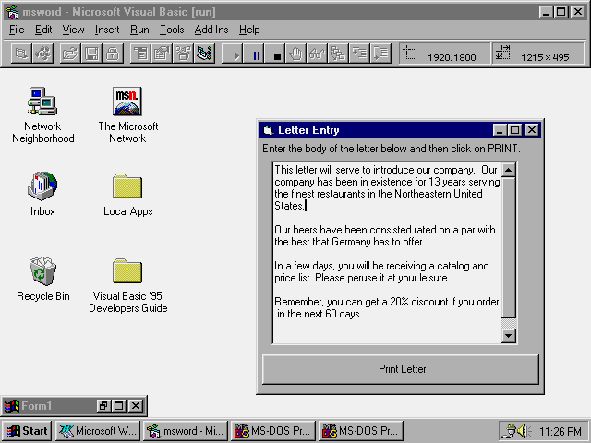The image size is (591, 443).
Task: Click the Break (pause) toolbar button
Action: pyautogui.click(x=257, y=55)
